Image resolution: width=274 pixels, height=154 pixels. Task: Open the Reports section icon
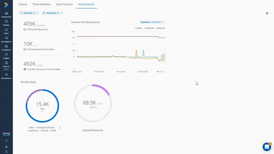pyautogui.click(x=6, y=63)
